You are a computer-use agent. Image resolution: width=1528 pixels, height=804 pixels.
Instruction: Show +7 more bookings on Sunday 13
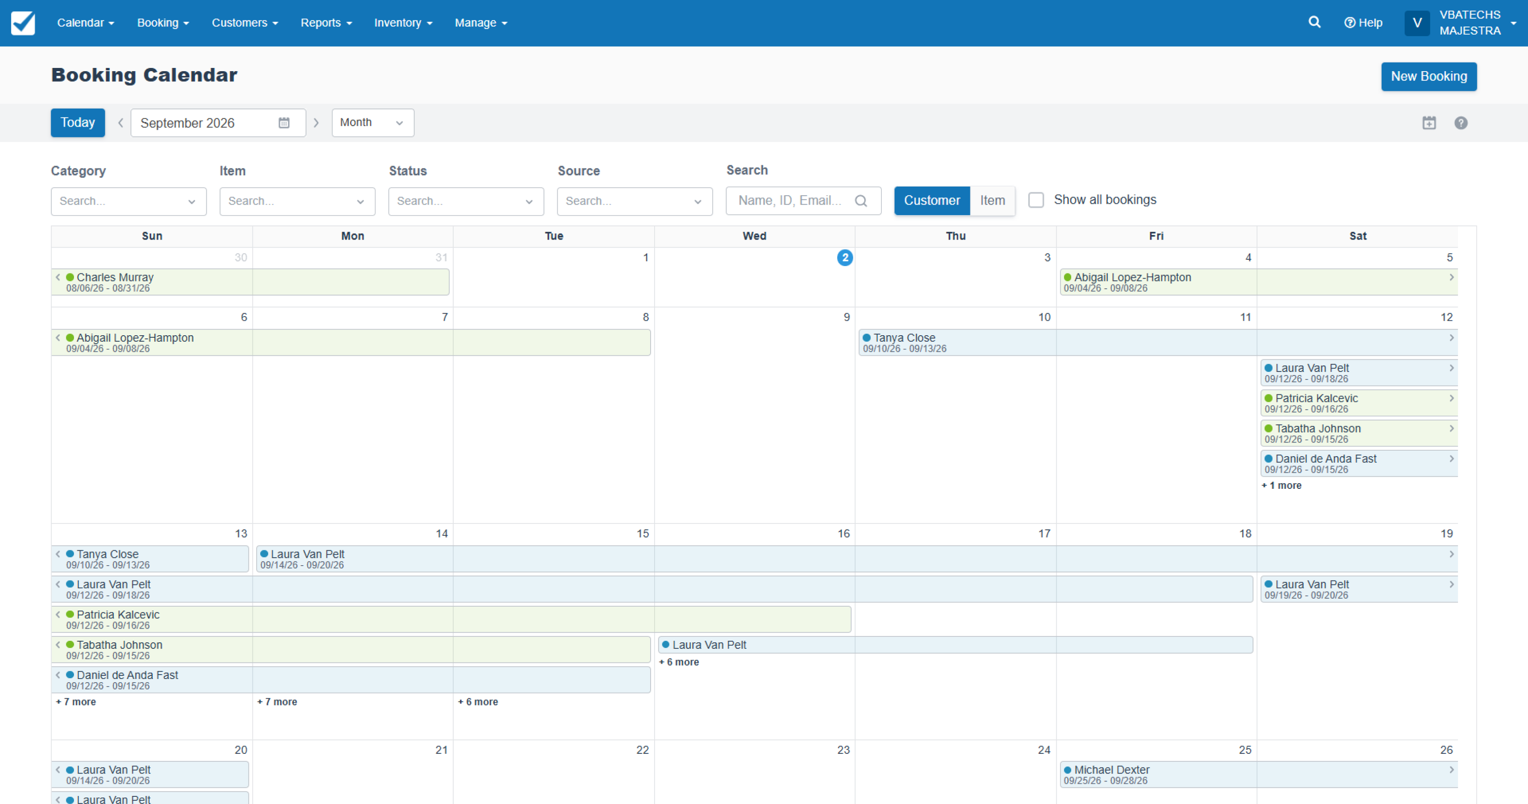click(76, 701)
